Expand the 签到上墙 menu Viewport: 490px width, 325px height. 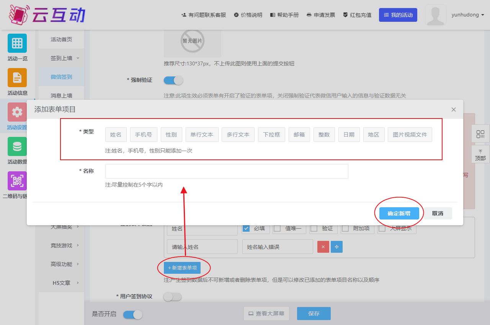tap(61, 58)
